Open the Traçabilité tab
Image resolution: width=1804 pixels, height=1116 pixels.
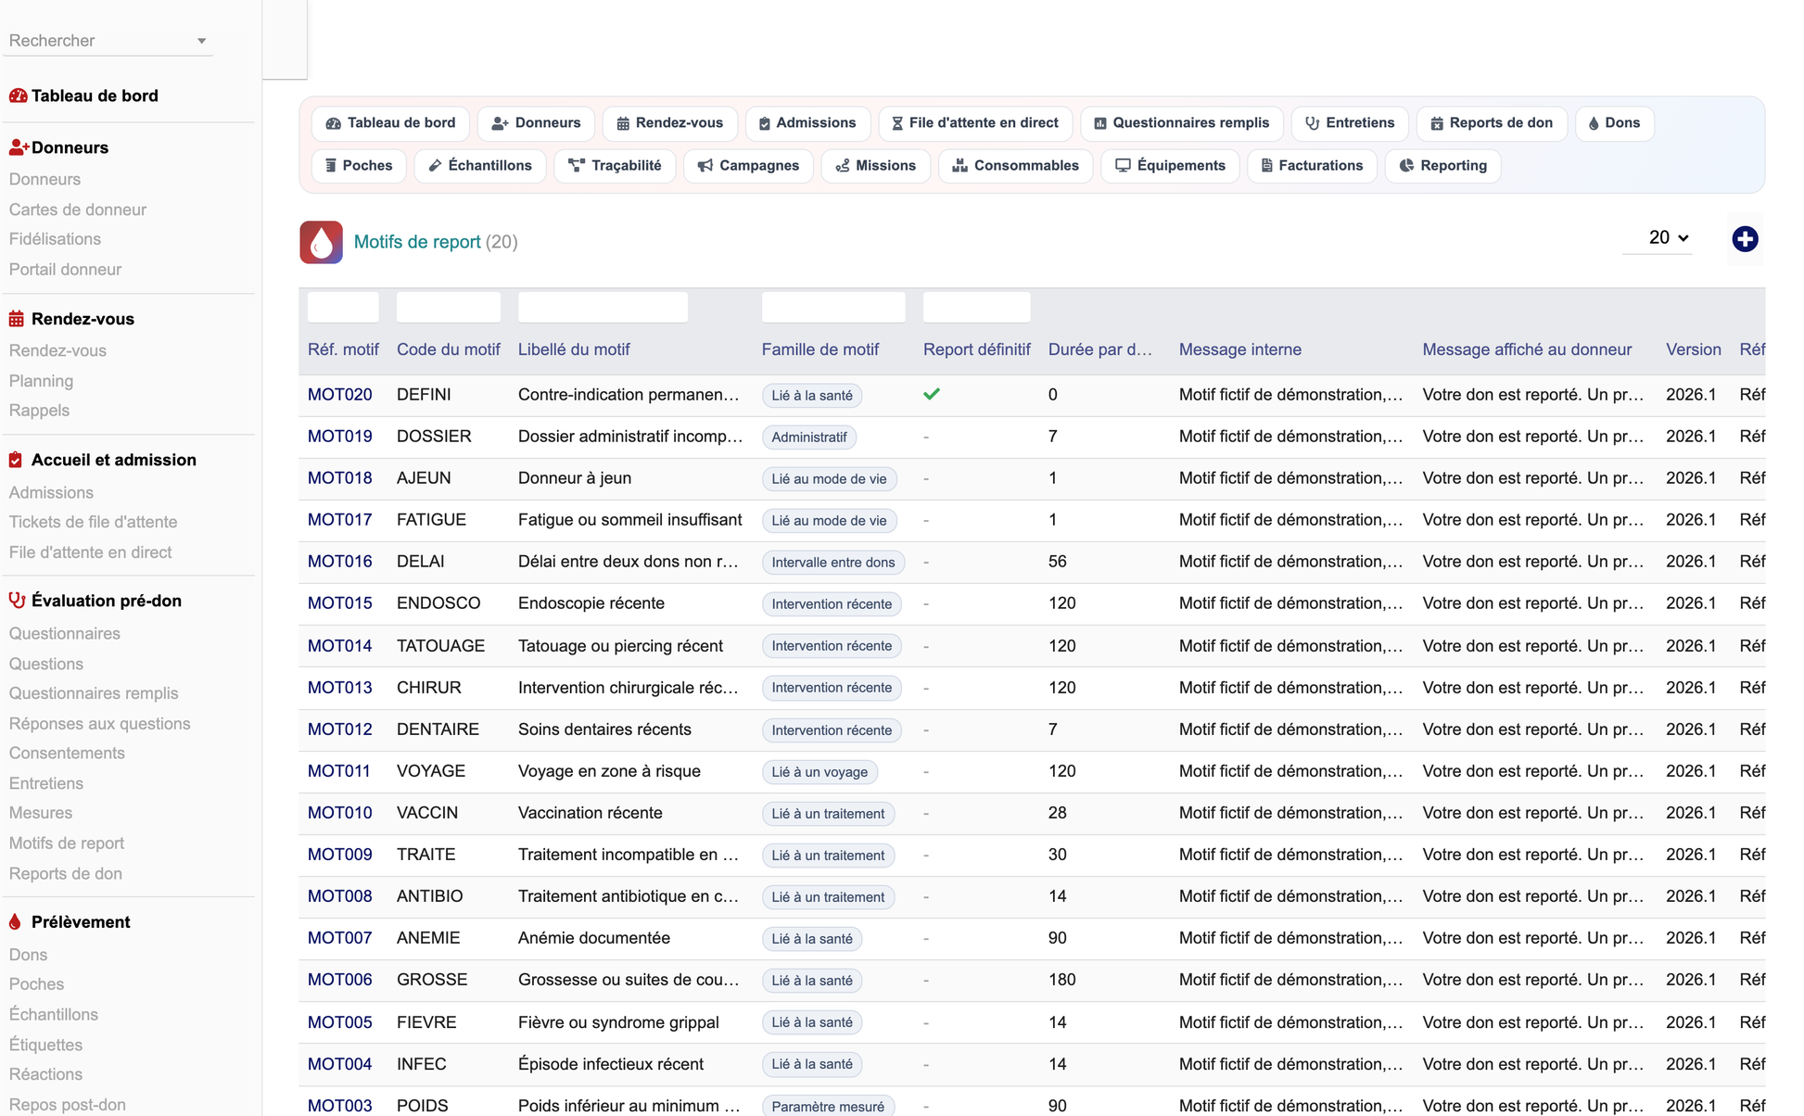point(614,166)
